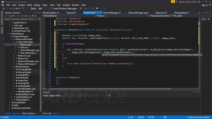Open the File menu

click(3, 5)
